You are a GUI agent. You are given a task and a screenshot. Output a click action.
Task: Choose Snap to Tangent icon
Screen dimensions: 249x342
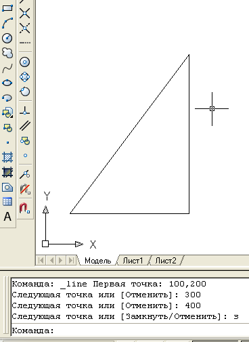coord(25,91)
